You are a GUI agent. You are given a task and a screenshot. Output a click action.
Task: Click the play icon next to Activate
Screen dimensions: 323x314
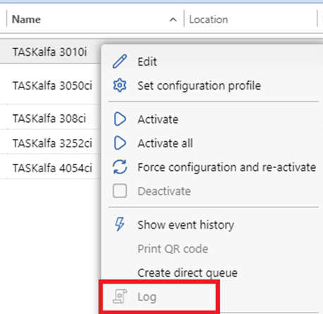[x=120, y=119]
